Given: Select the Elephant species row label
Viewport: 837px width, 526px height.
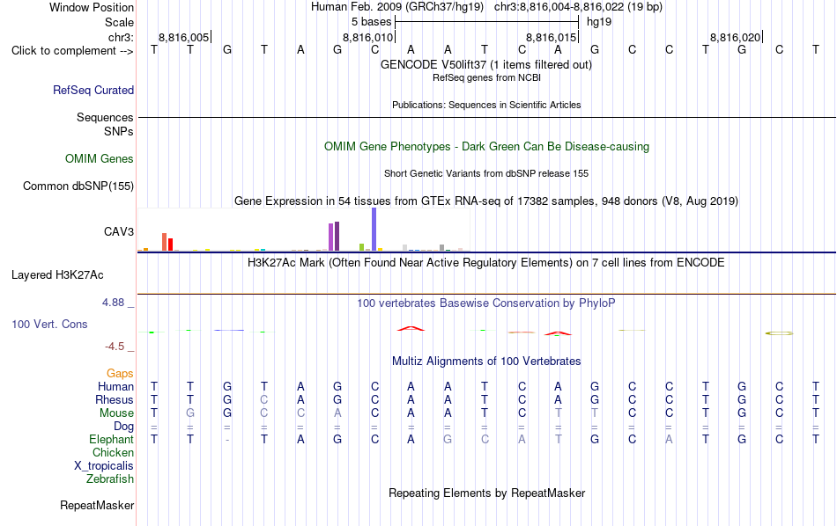Looking at the screenshot, I should click(111, 440).
